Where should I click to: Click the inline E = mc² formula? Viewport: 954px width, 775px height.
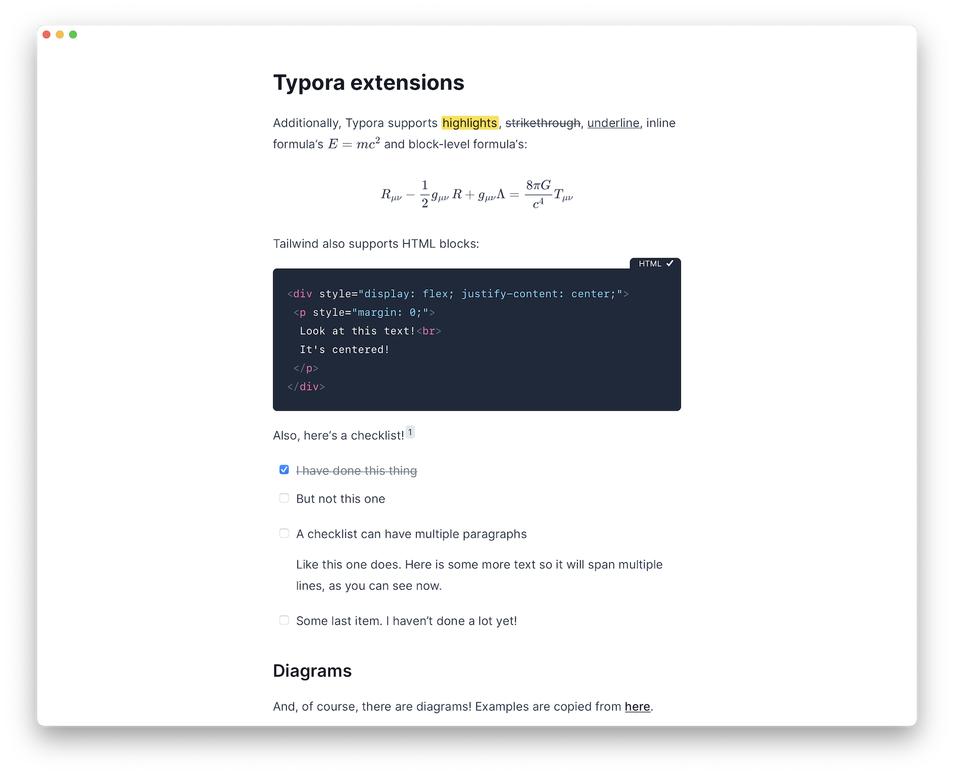pos(354,144)
